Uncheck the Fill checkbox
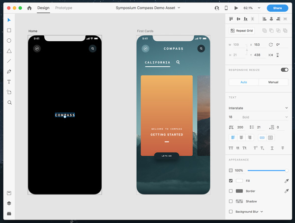Screen dimensions: 295x223 pyautogui.click(x=231, y=181)
